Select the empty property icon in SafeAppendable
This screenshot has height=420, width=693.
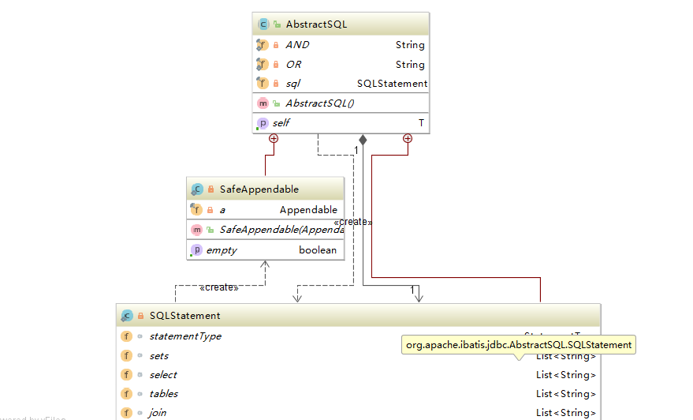(196, 250)
